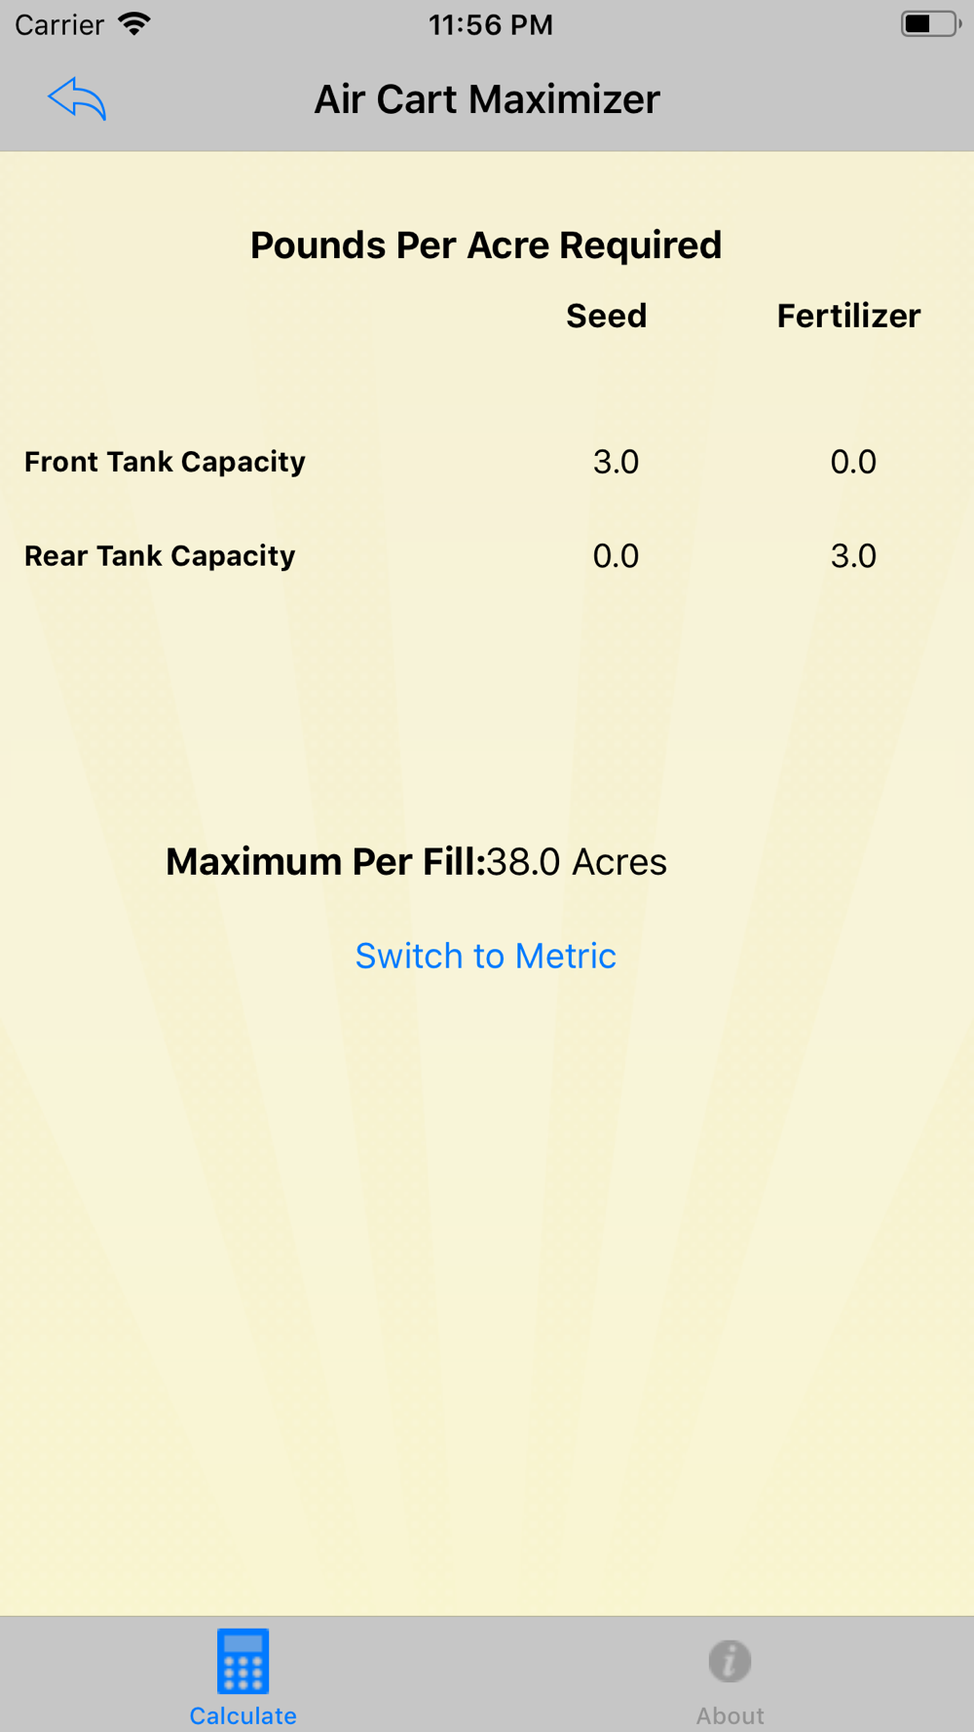Tap the calculator icon in tab bar
The height and width of the screenshot is (1732, 974).
point(243,1661)
